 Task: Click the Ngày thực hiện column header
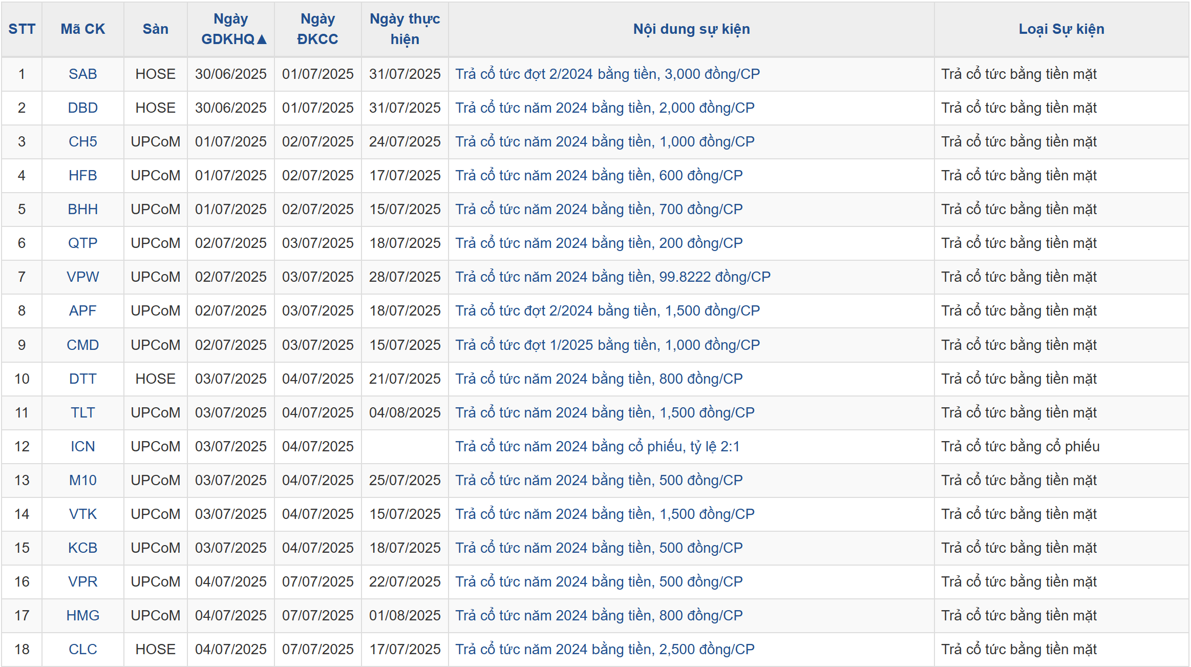click(x=405, y=29)
